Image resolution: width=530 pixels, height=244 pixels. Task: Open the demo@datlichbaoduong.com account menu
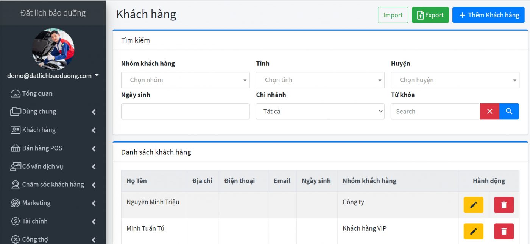[53, 75]
